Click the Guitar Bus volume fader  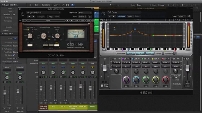[80, 86]
